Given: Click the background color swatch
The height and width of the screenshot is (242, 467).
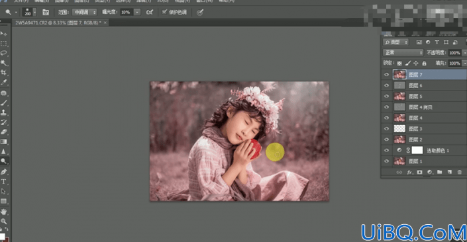Looking at the screenshot, I should [7, 239].
